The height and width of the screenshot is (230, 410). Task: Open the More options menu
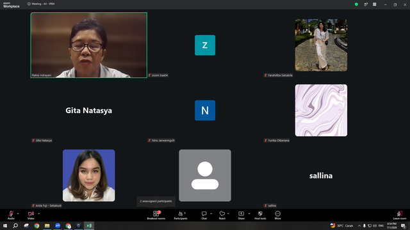coord(277,215)
